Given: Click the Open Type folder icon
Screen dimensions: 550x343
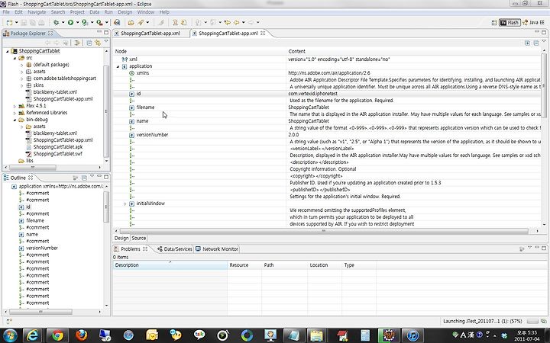Looking at the screenshot, I should (x=131, y=23).
